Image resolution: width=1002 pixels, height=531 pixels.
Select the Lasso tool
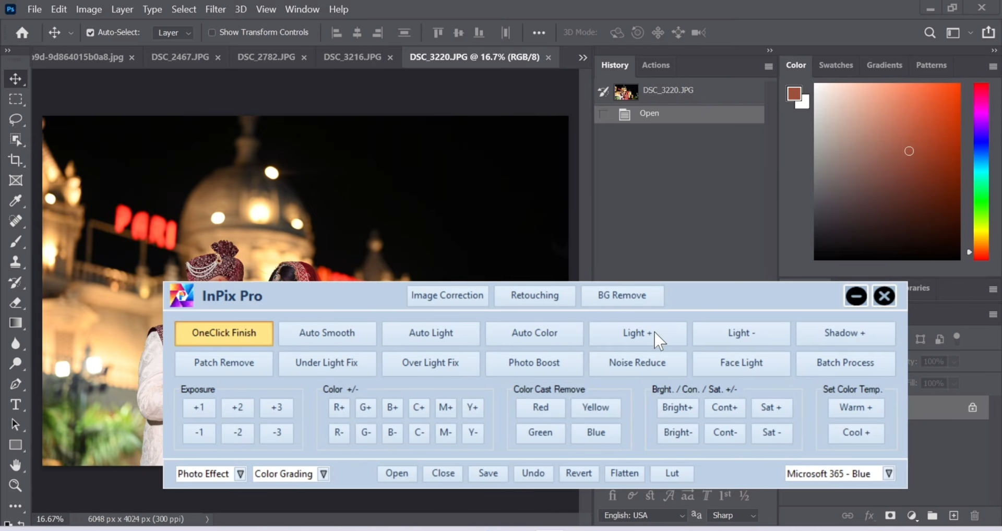click(x=16, y=119)
